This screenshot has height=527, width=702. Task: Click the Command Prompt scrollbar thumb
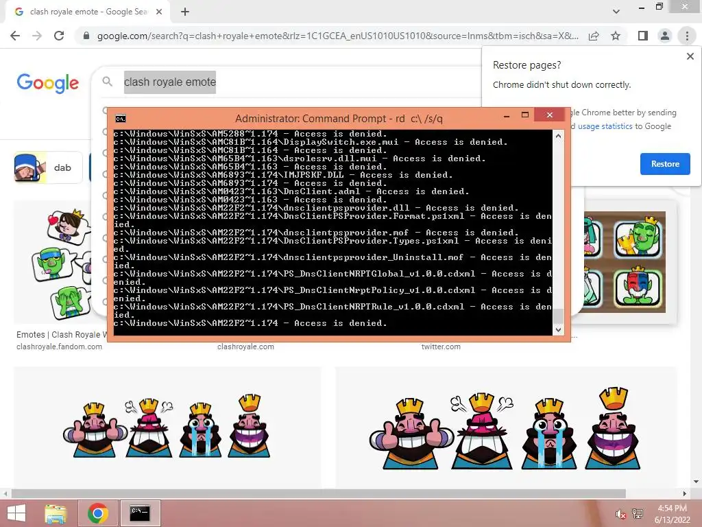558,316
